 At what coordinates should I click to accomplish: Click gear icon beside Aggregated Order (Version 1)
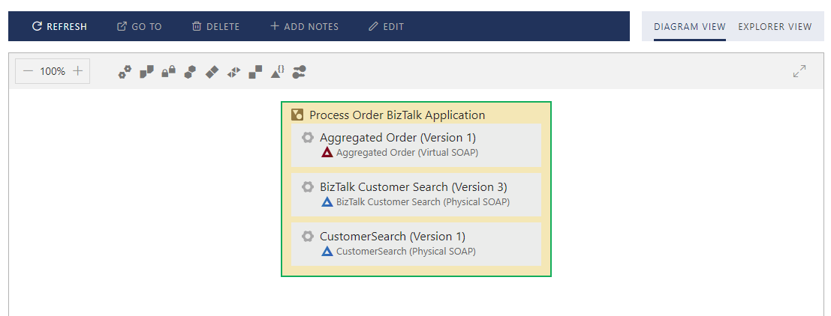[307, 138]
